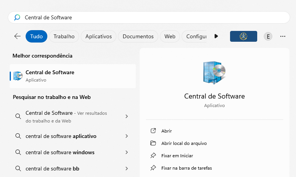Click search icon beside windows suggestion

(x=18, y=152)
